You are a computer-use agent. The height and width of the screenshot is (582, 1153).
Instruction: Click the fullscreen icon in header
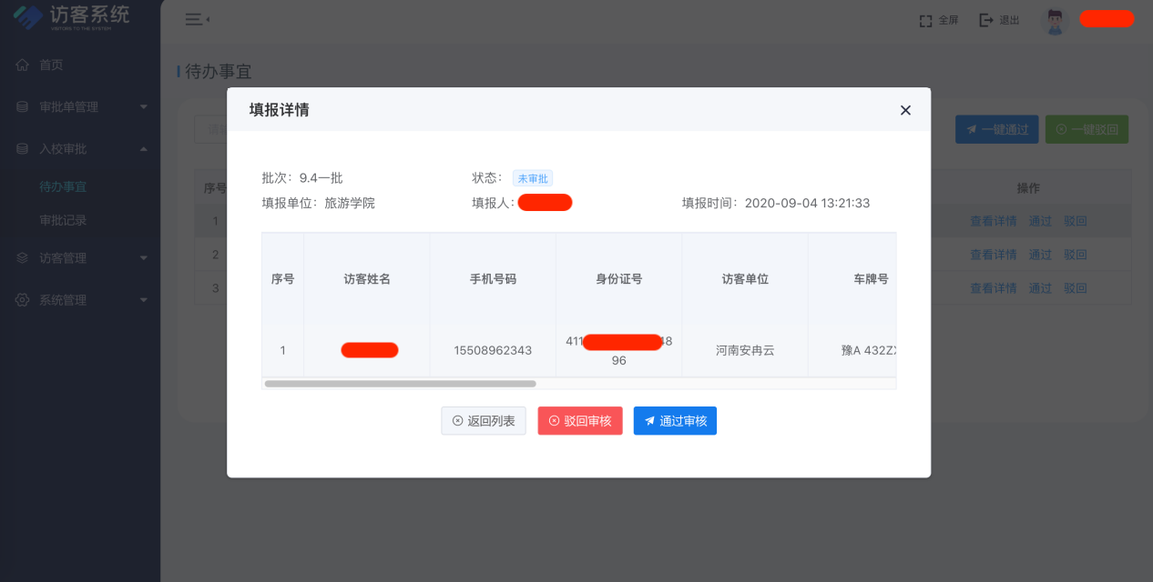point(926,20)
